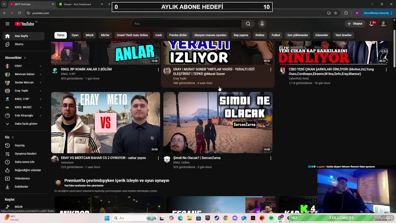Open options for ERAY VS MERTCAN BAHAR video
This screenshot has width=396, height=223.
click(x=158, y=158)
